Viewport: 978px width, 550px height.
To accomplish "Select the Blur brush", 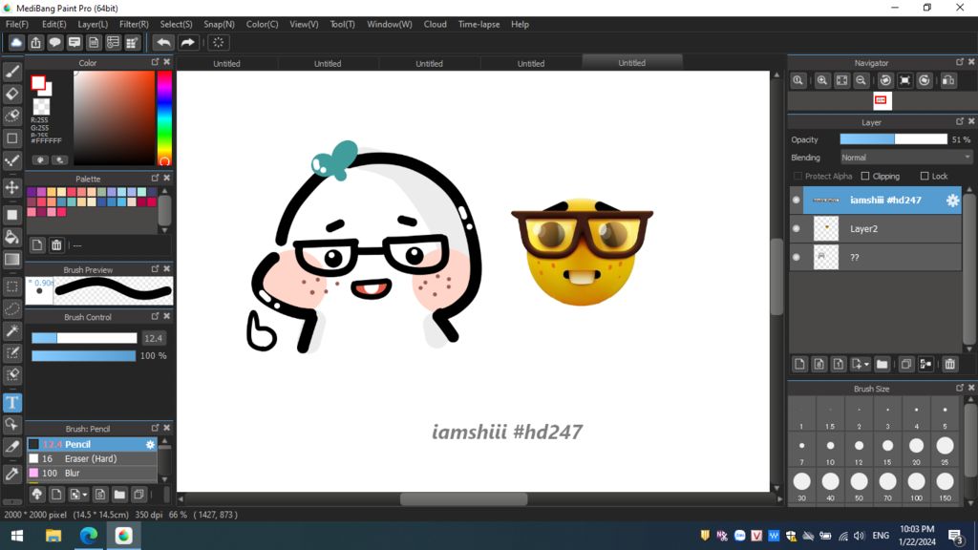I will [x=92, y=473].
